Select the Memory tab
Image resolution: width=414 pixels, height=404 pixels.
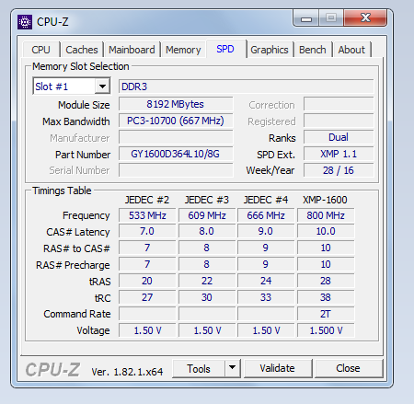click(183, 50)
